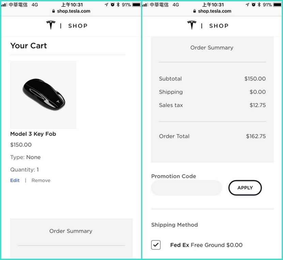Open the Model 3 Key Fob product image
Image resolution: width=283 pixels, height=260 pixels.
click(43, 95)
